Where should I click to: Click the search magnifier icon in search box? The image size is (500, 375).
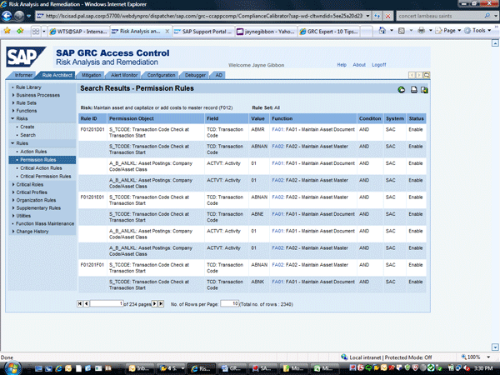tap(487, 15)
